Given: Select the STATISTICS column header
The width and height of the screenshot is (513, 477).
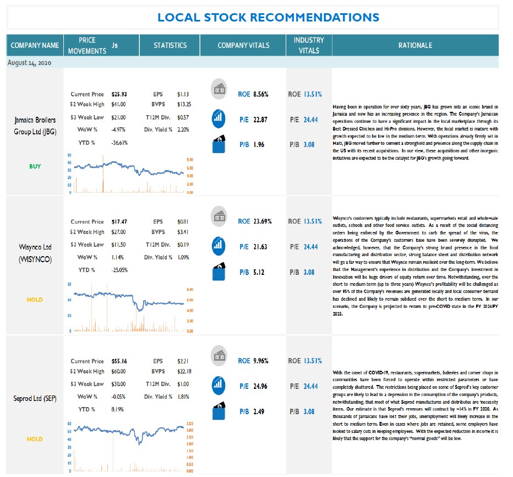Looking at the screenshot, I should (170, 45).
